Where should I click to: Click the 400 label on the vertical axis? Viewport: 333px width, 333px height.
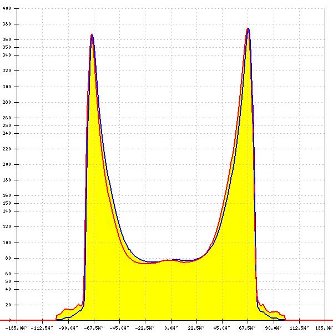click(x=7, y=8)
